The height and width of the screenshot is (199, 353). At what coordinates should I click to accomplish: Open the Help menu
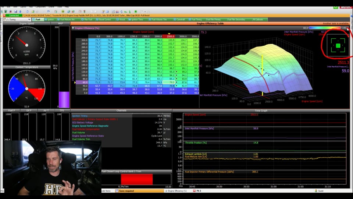(x=67, y=7)
